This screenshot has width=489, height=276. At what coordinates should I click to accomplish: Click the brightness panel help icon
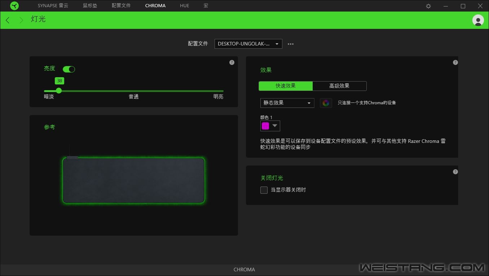point(232,62)
